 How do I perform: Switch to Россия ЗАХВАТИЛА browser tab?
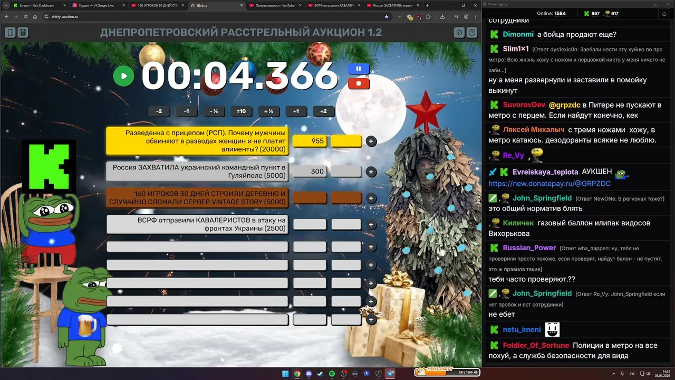392,5
